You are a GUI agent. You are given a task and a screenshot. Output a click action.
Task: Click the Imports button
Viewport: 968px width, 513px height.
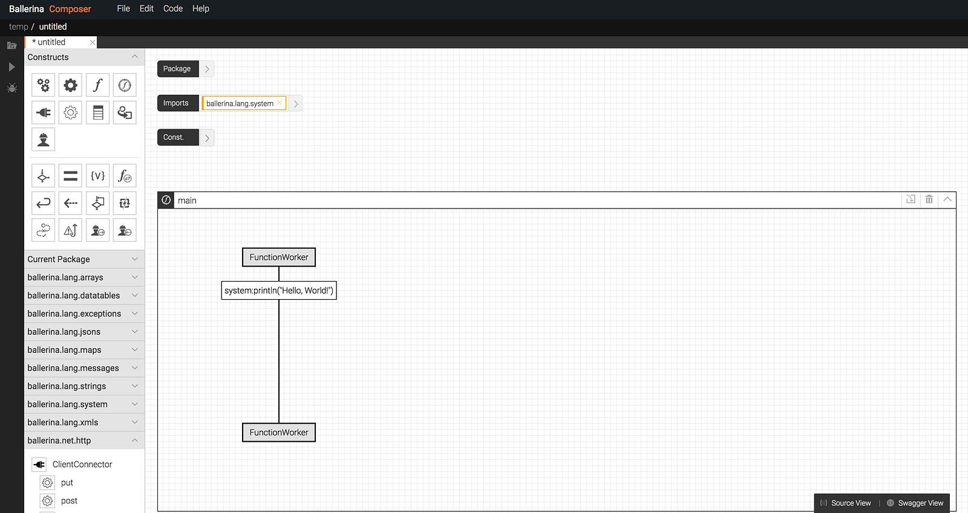(178, 103)
